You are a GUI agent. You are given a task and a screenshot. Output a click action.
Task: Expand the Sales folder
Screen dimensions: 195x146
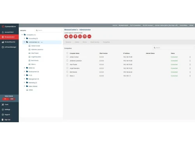click(x=25, y=86)
